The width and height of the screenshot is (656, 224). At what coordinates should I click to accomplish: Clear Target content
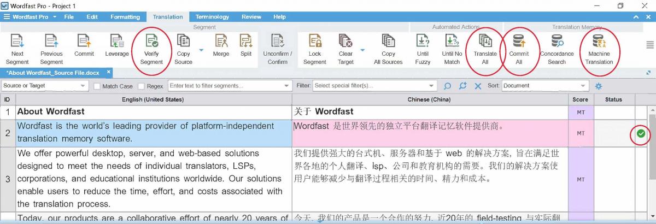345,49
